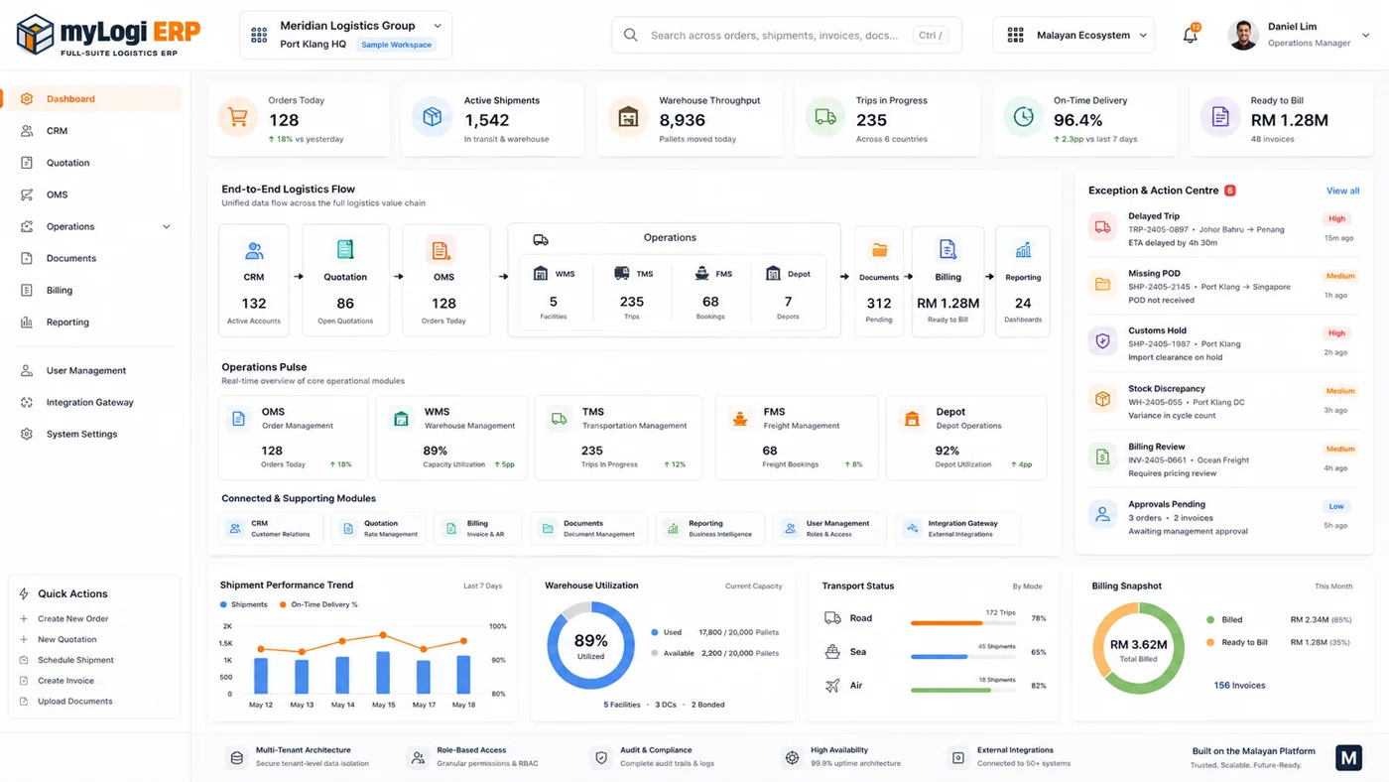Image resolution: width=1389 pixels, height=782 pixels.
Task: Click the May 15 shipments bar
Action: pos(383,673)
